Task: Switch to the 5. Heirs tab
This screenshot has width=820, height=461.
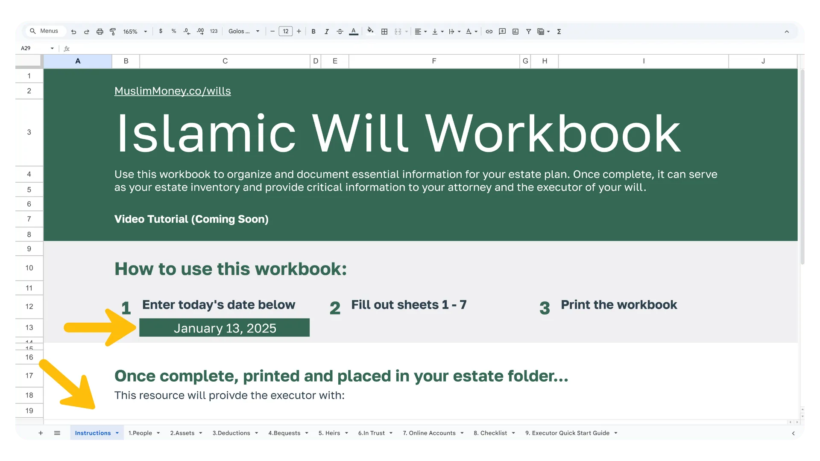Action: 329,433
